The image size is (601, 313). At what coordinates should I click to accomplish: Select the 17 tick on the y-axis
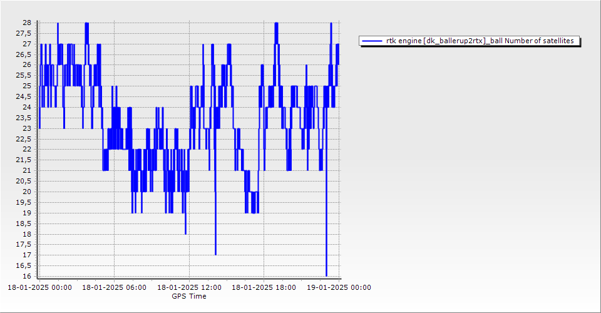tap(27, 255)
